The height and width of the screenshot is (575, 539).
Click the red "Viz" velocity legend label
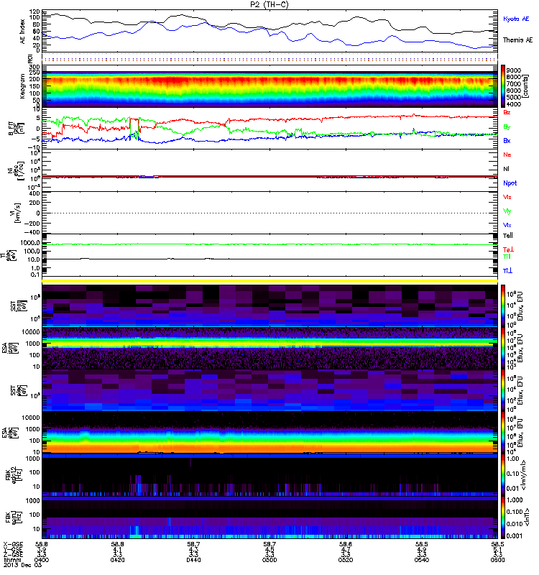tap(507, 197)
